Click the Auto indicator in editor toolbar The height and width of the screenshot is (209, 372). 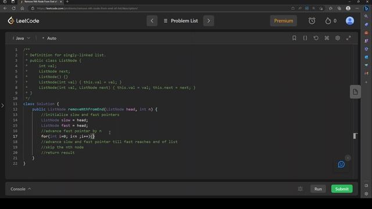49,38
